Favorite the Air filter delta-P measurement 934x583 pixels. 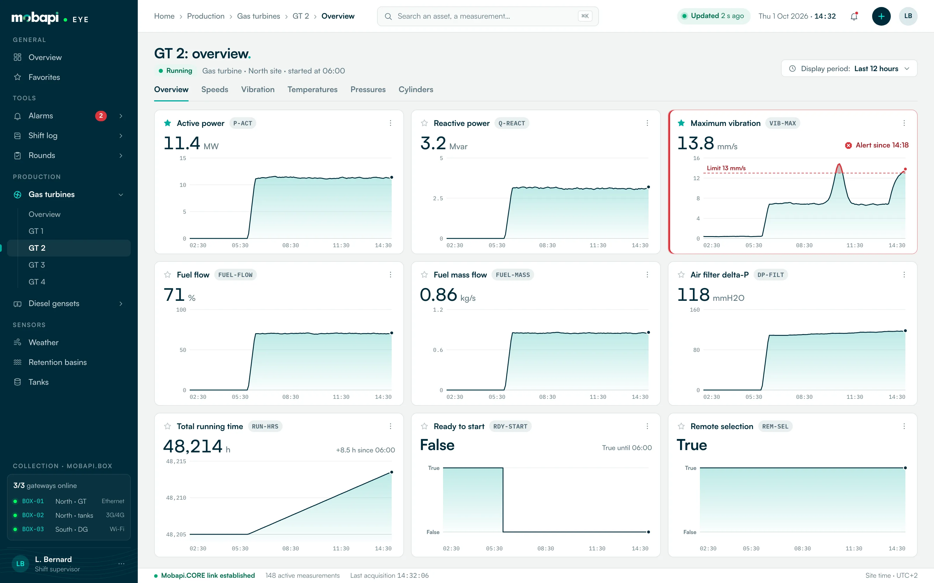(x=681, y=275)
